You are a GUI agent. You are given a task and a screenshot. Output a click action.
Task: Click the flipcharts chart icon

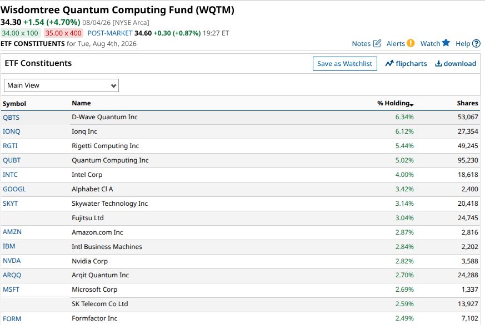pos(389,63)
